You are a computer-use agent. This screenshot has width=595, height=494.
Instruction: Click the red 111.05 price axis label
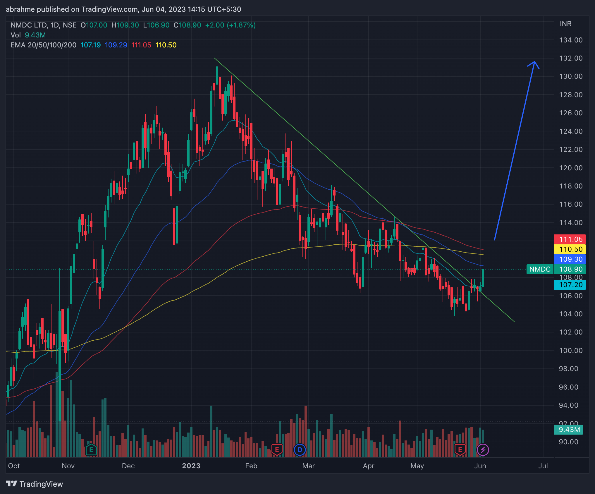click(x=570, y=239)
